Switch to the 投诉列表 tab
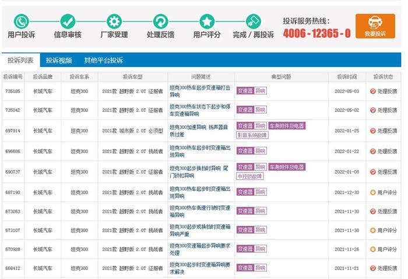 point(20,61)
